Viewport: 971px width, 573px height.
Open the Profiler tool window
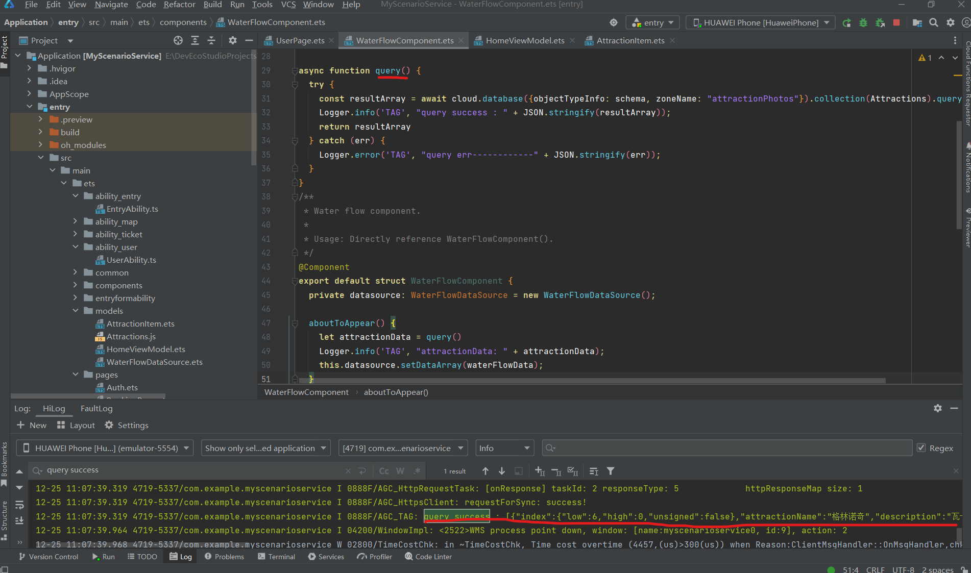pyautogui.click(x=375, y=557)
